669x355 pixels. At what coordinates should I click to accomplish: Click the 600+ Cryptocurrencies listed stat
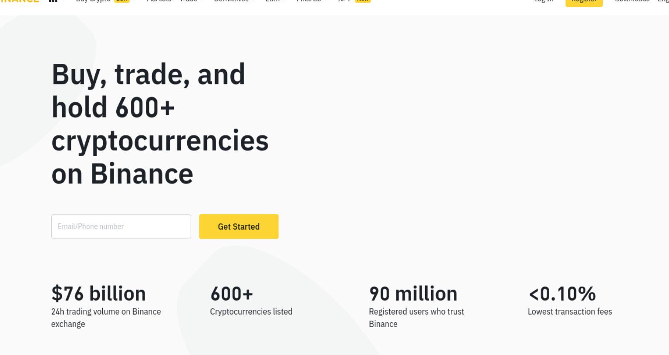click(x=251, y=300)
